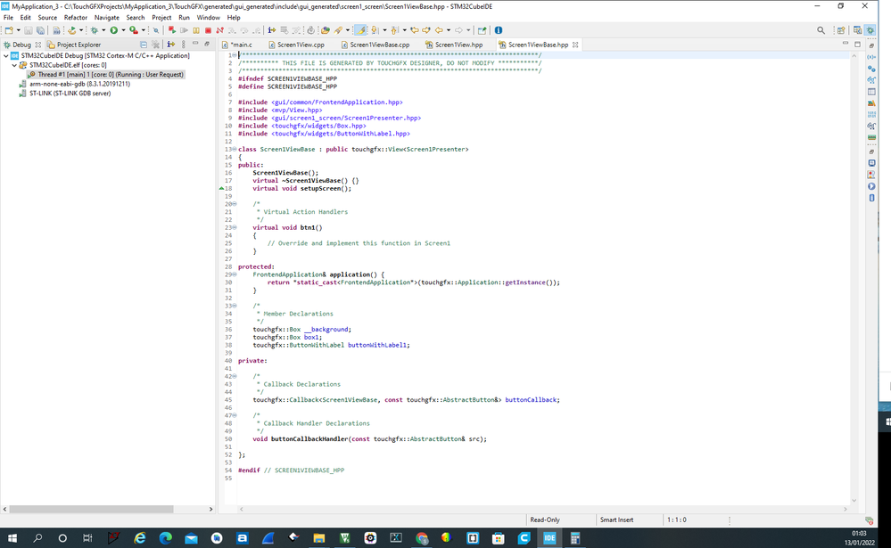
Task: Fold the comment block at line 20
Action: pos(235,204)
